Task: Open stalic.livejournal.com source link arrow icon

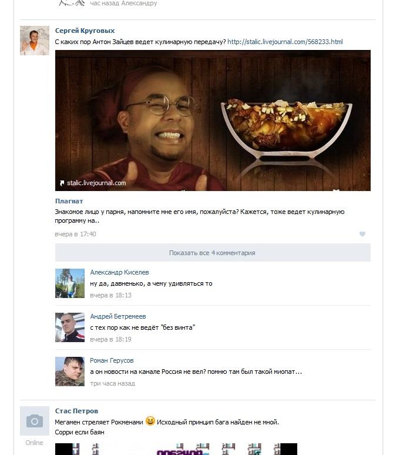Action: pos(62,183)
